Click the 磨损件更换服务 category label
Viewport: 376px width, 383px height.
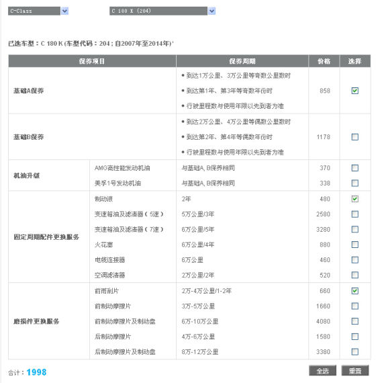36,321
